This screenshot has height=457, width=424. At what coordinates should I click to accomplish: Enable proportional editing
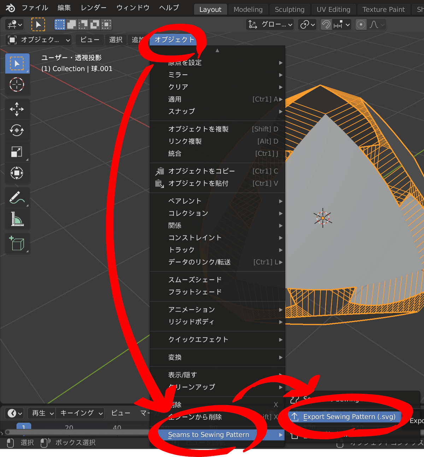pyautogui.click(x=361, y=25)
